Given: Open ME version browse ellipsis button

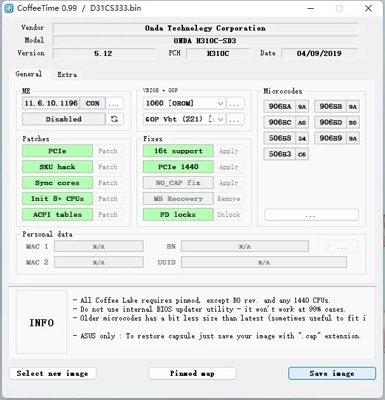Looking at the screenshot, I should [x=114, y=103].
